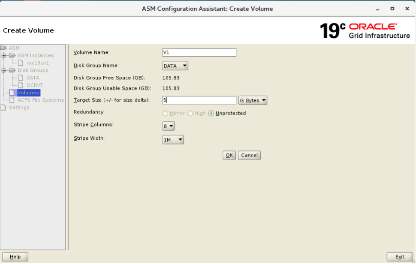Click OK to create the volume
The width and height of the screenshot is (416, 264).
click(229, 155)
